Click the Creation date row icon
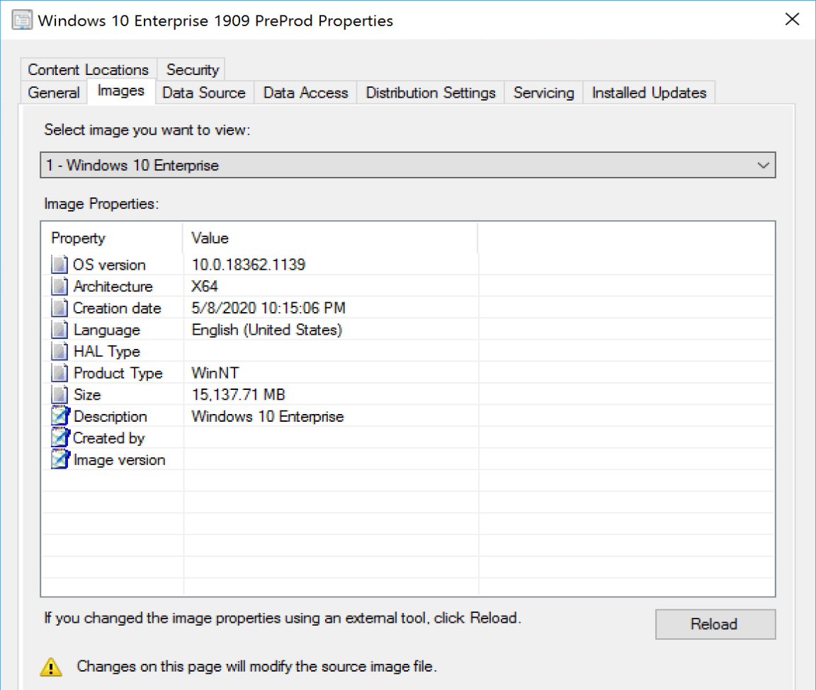The height and width of the screenshot is (690, 816). [60, 309]
